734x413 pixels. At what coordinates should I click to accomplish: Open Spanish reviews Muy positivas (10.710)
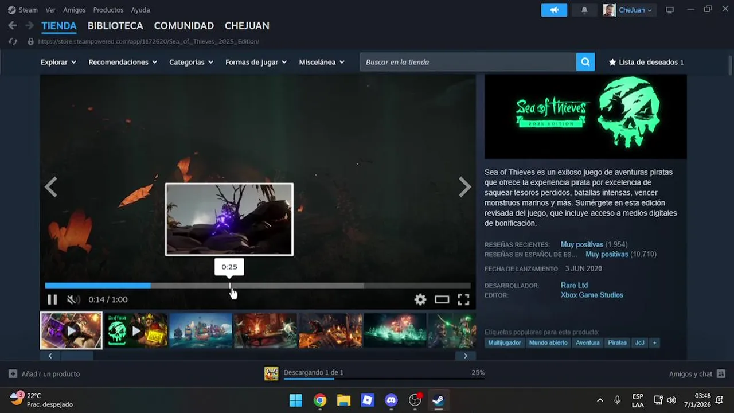point(621,254)
